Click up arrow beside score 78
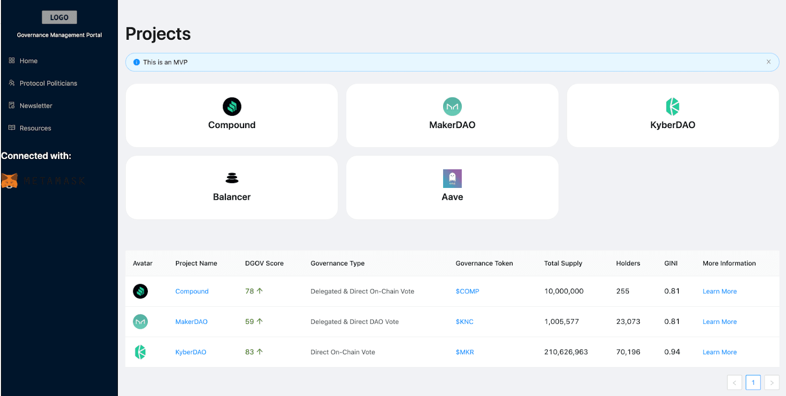 260,291
